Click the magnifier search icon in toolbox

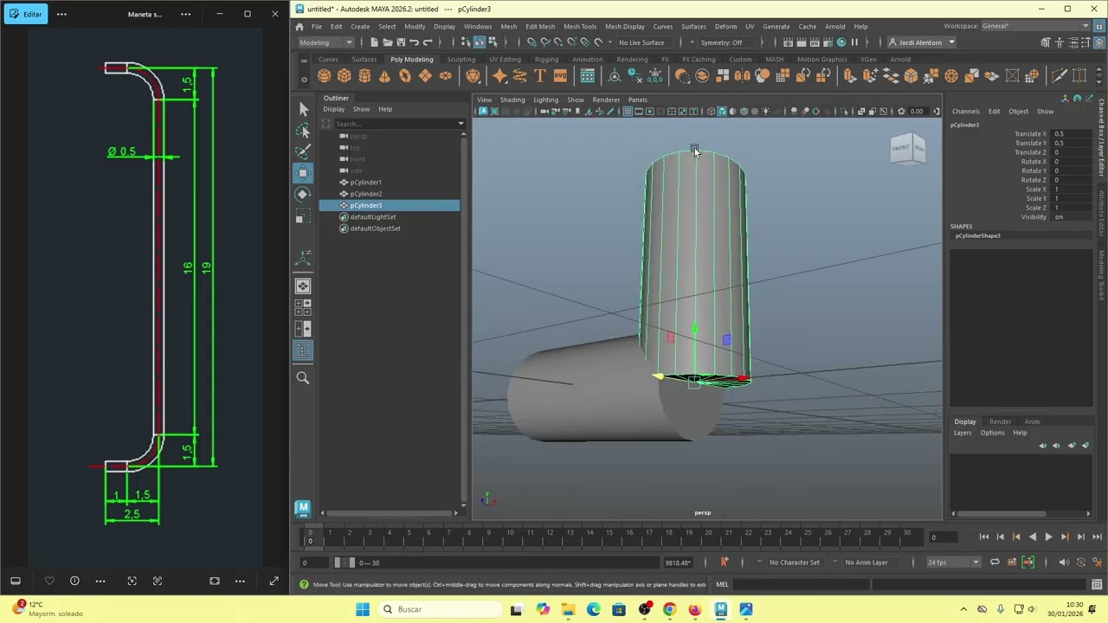pyautogui.click(x=303, y=377)
